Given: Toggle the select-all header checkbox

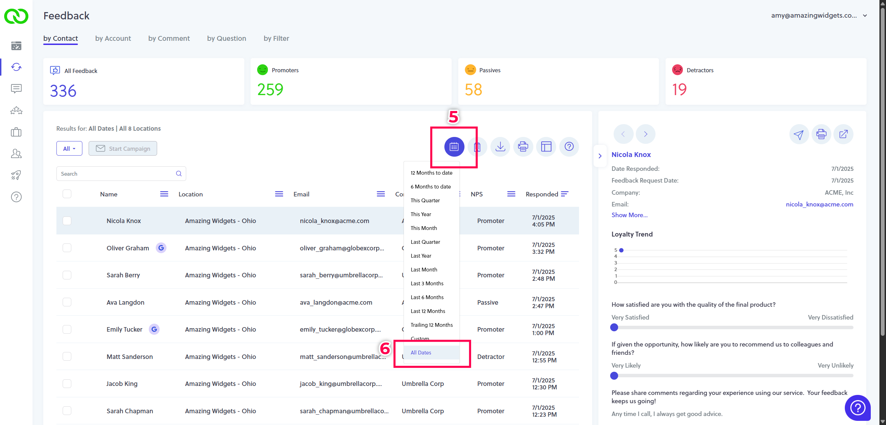Looking at the screenshot, I should [67, 194].
